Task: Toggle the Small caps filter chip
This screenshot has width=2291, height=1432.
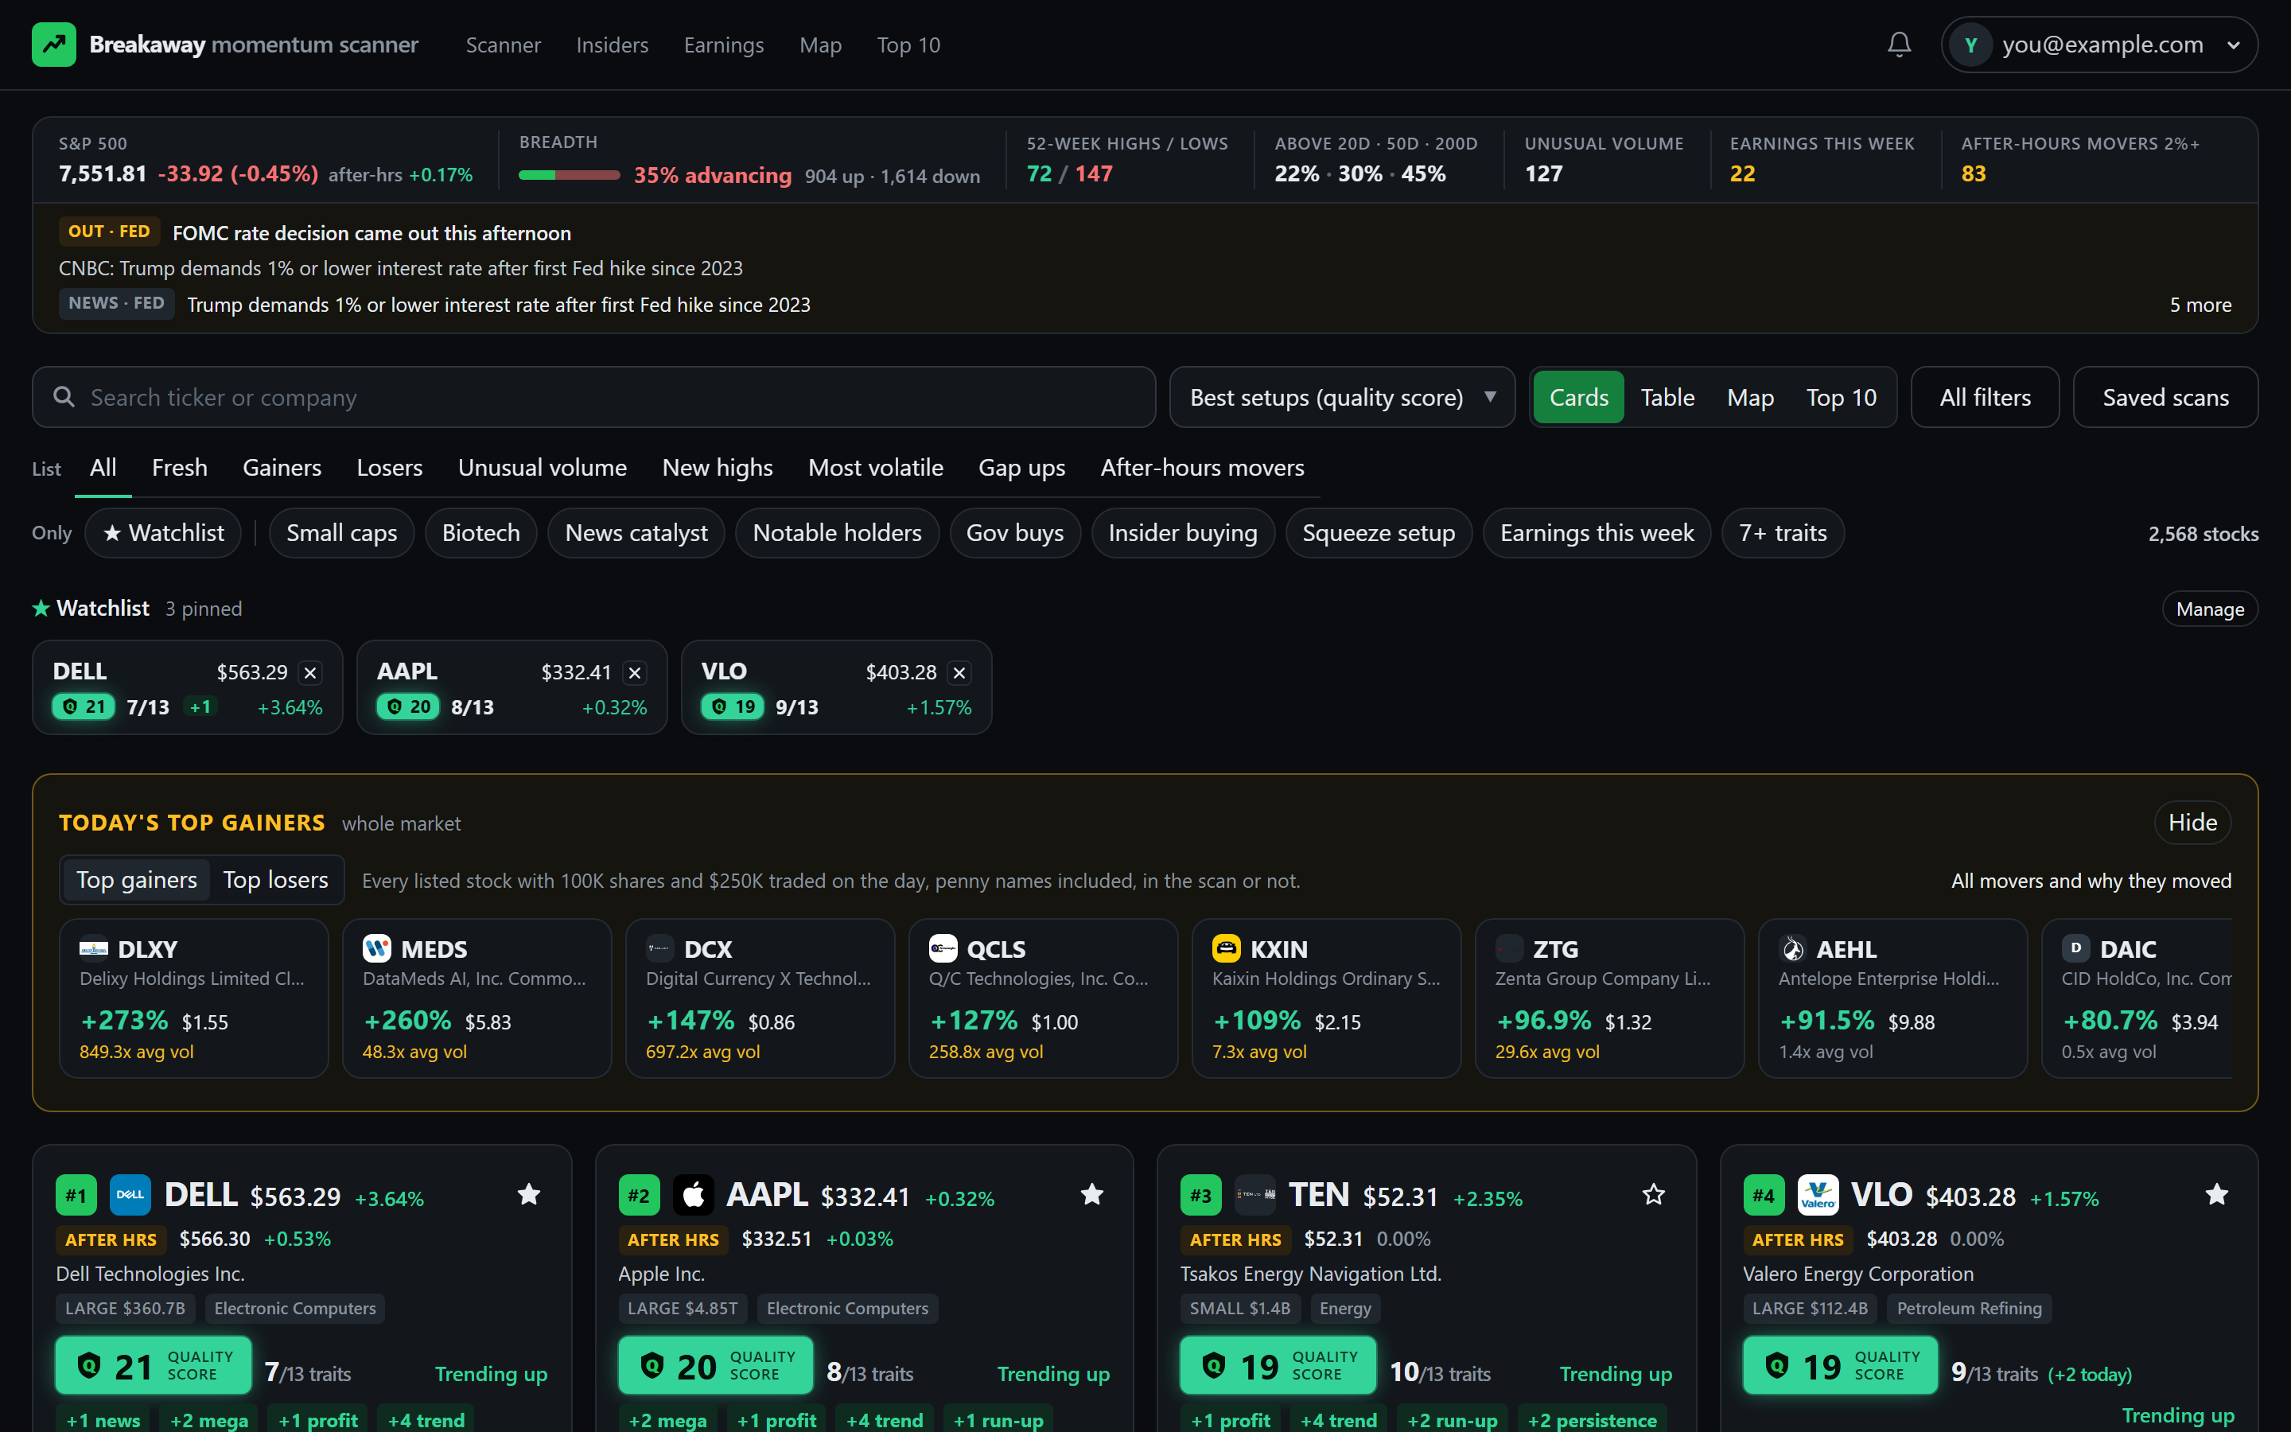Action: tap(342, 533)
